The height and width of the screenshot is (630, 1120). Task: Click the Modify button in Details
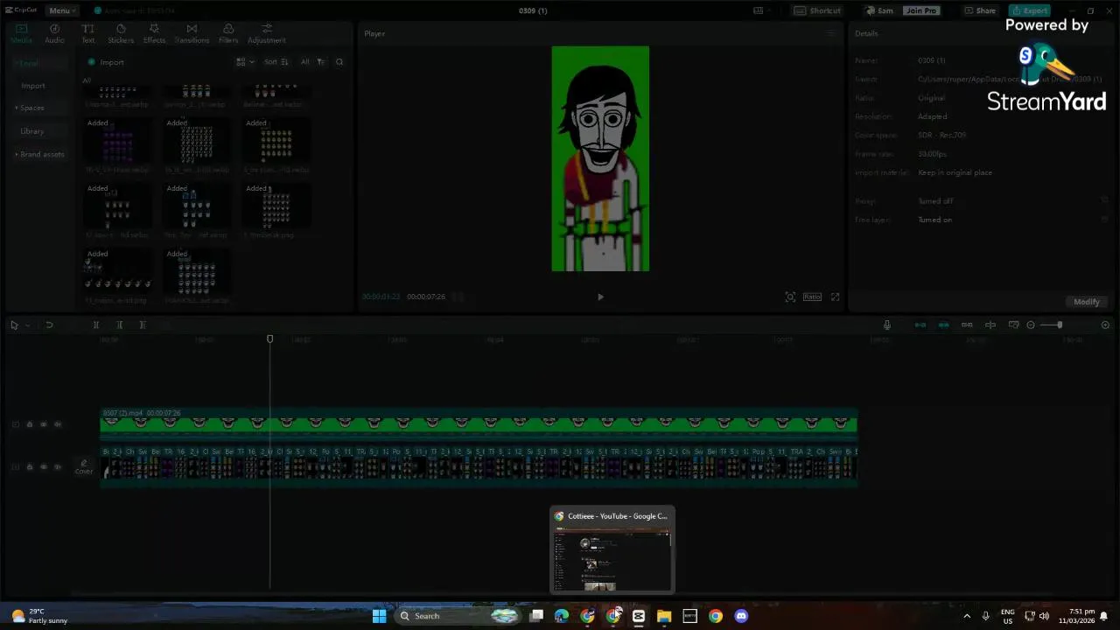click(x=1086, y=302)
